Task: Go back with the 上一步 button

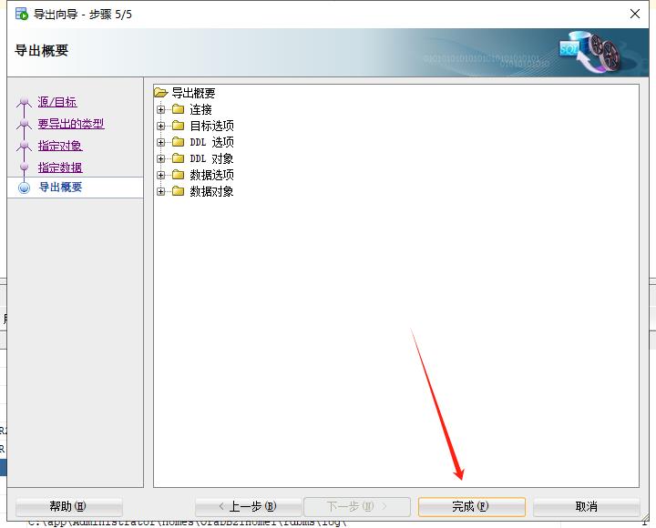Action: [x=247, y=506]
